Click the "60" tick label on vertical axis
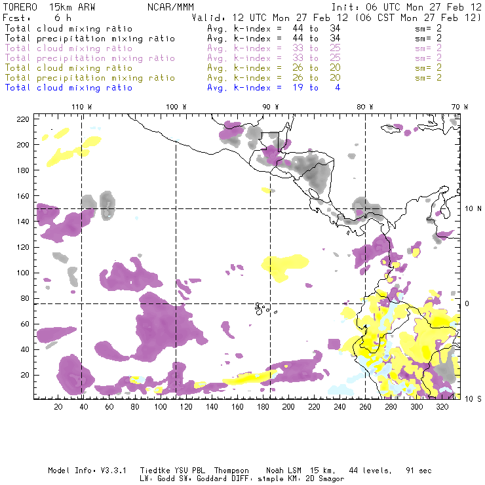The image size is (485, 485). [x=25, y=324]
